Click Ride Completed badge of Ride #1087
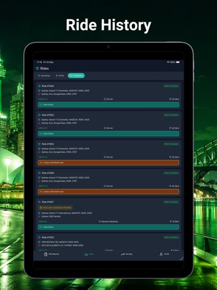The image size is (217, 290). [171, 202]
